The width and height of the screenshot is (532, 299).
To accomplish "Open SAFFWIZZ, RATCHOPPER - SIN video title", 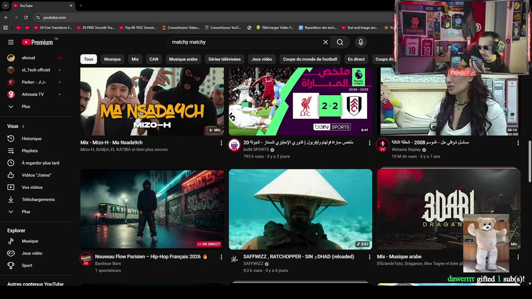I will coord(299,257).
